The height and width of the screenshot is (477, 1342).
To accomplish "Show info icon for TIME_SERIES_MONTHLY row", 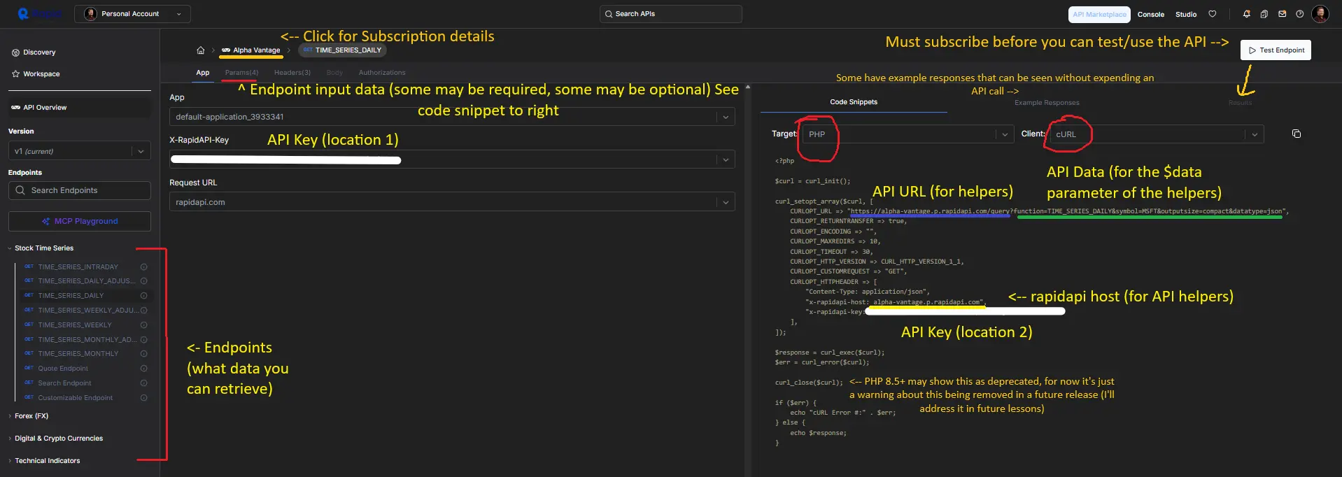I will pyautogui.click(x=143, y=354).
